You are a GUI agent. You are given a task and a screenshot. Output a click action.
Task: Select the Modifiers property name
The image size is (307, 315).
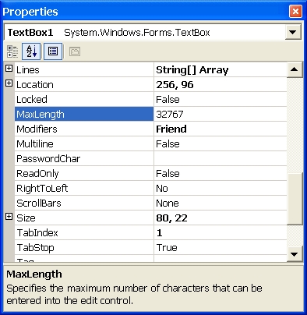click(x=37, y=129)
